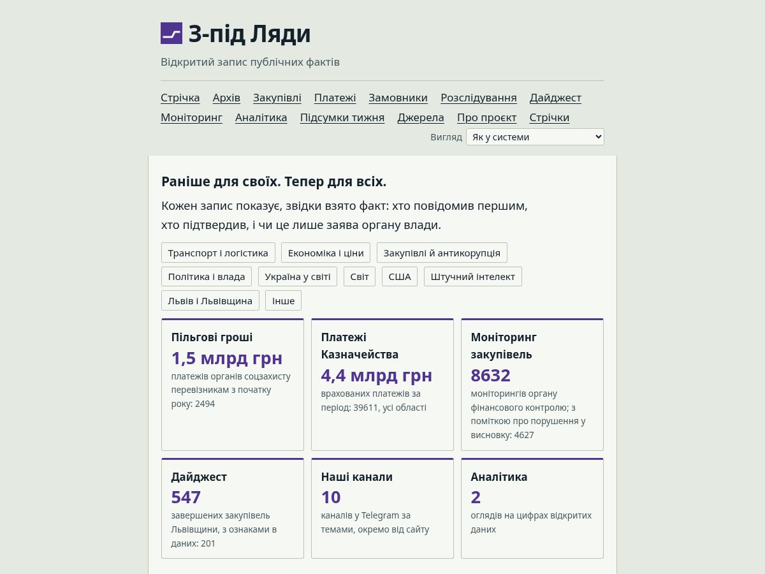Screen dimensions: 765x574
Task: Select the Світ topic tag
Action: (x=360, y=277)
